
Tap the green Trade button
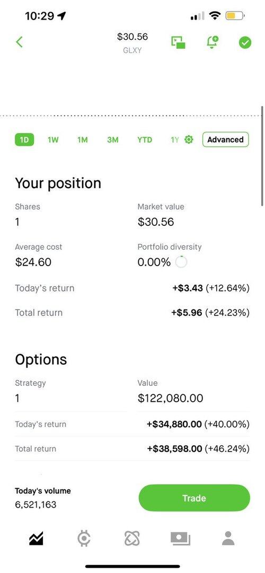tap(194, 498)
